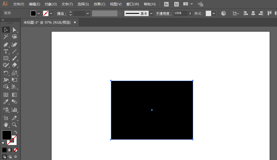The height and width of the screenshot is (160, 277).
Task: Select the Symbol Sprayer tool
Action: click(x=6, y=110)
